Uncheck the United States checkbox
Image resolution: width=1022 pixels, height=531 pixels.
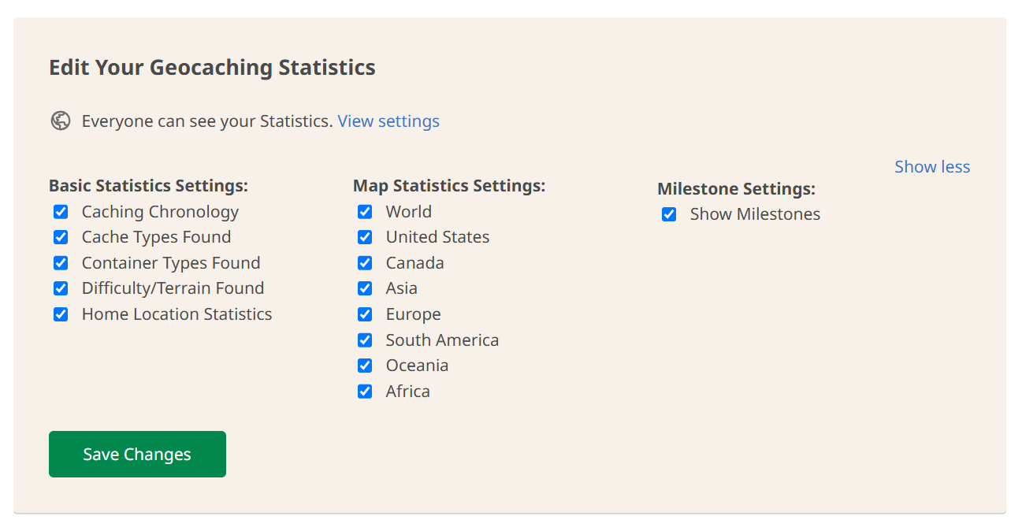click(365, 237)
